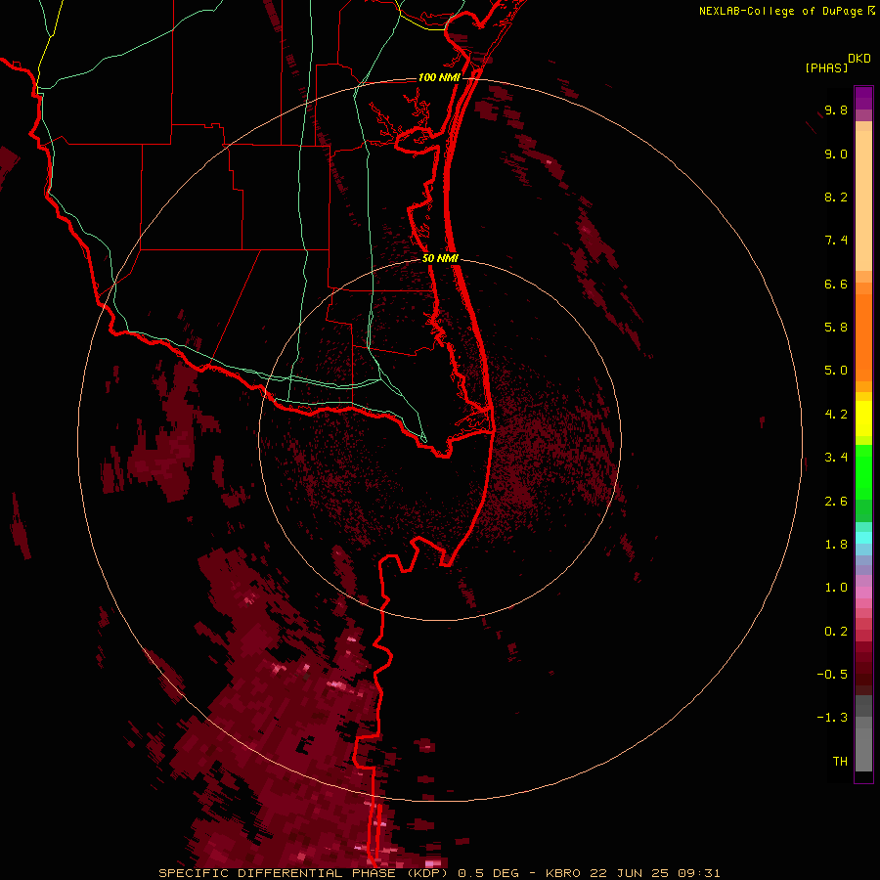
Task: Click the 9.0 value on the color scale
Action: pos(836,154)
